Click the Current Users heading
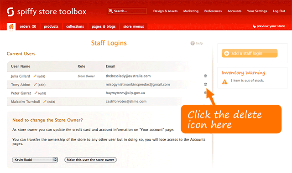Image resolution: width=292 pixels, height=173 pixels. coord(21,54)
